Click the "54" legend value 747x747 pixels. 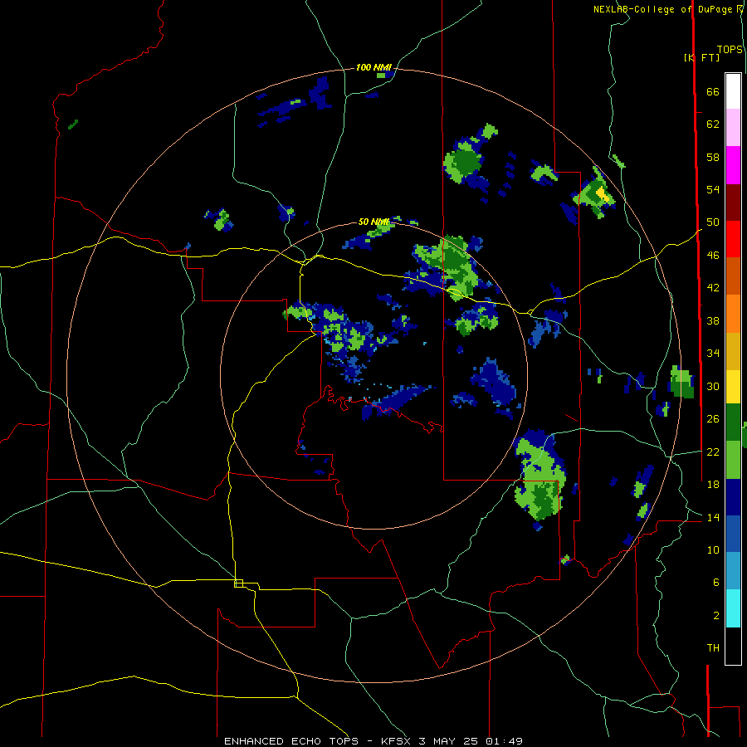click(713, 189)
